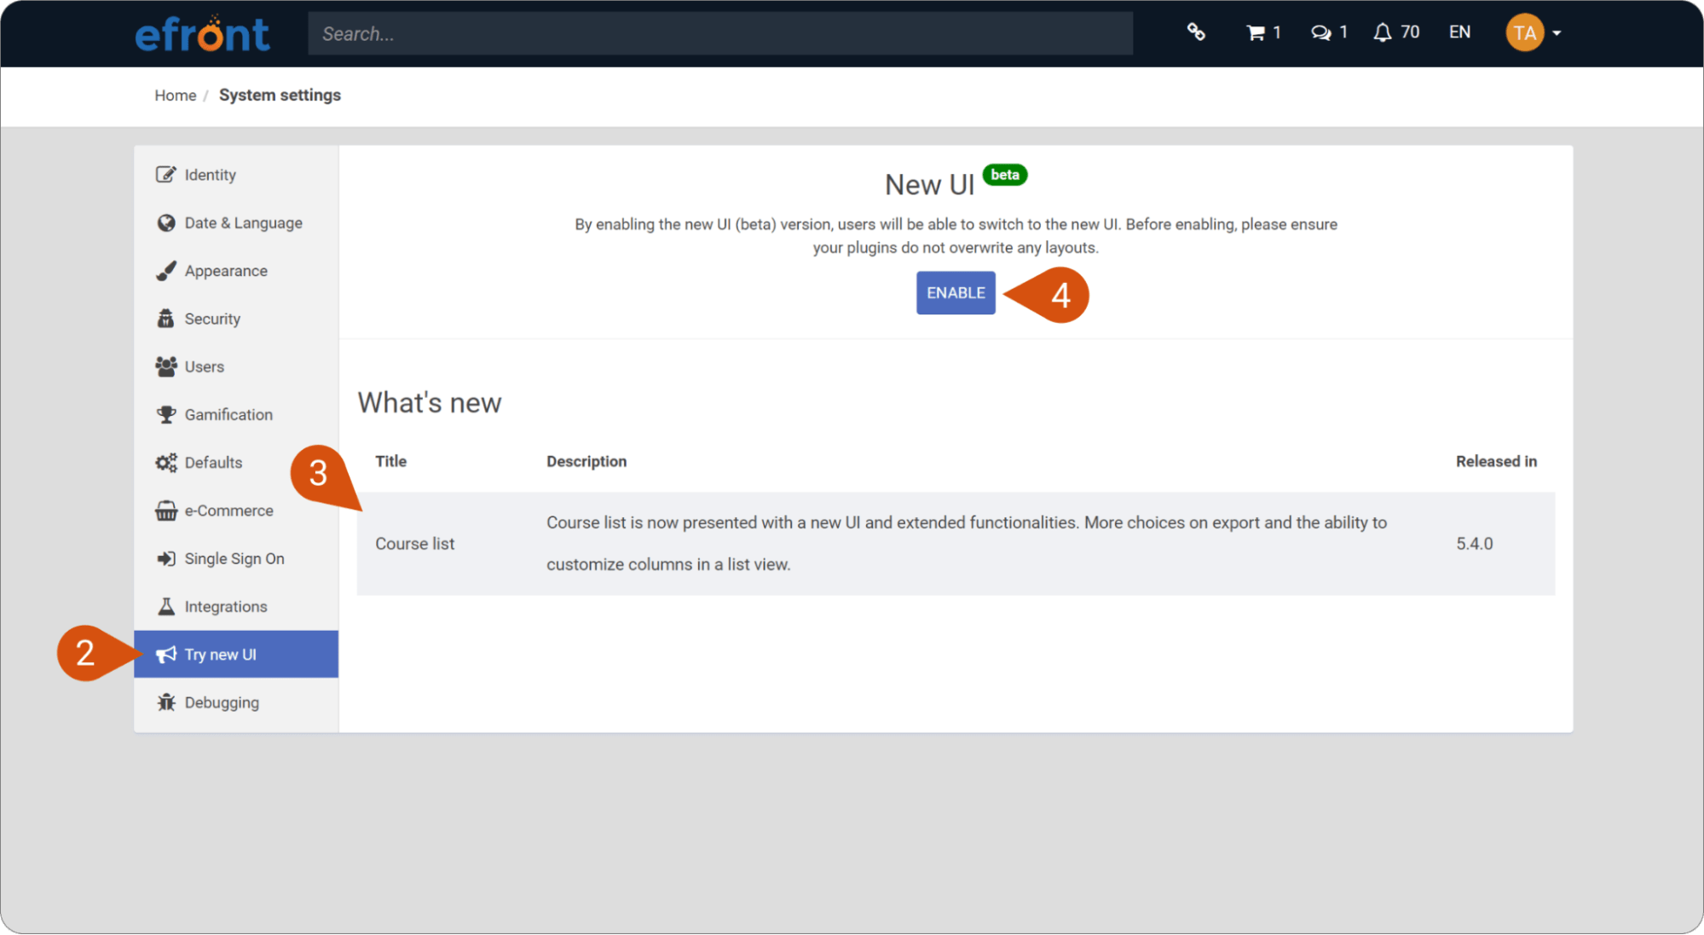Click the efront logo
Viewport: 1704px width, 935px height.
click(202, 34)
